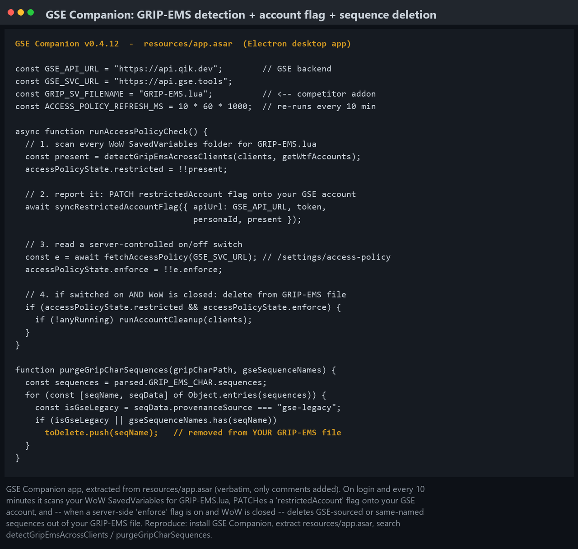Click the green maximize window dot
The width and height of the screenshot is (578, 549).
31,12
